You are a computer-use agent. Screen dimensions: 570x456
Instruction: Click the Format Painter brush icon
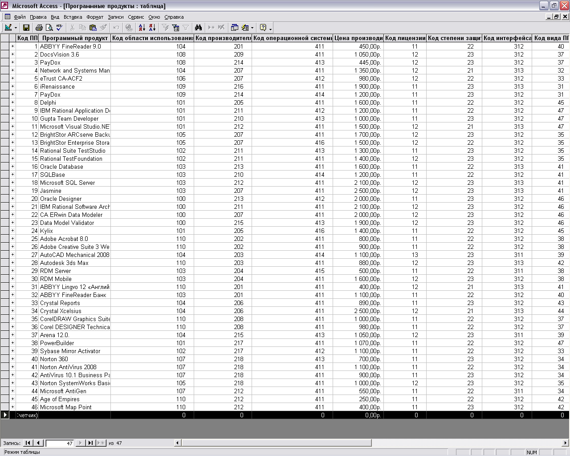103,28
